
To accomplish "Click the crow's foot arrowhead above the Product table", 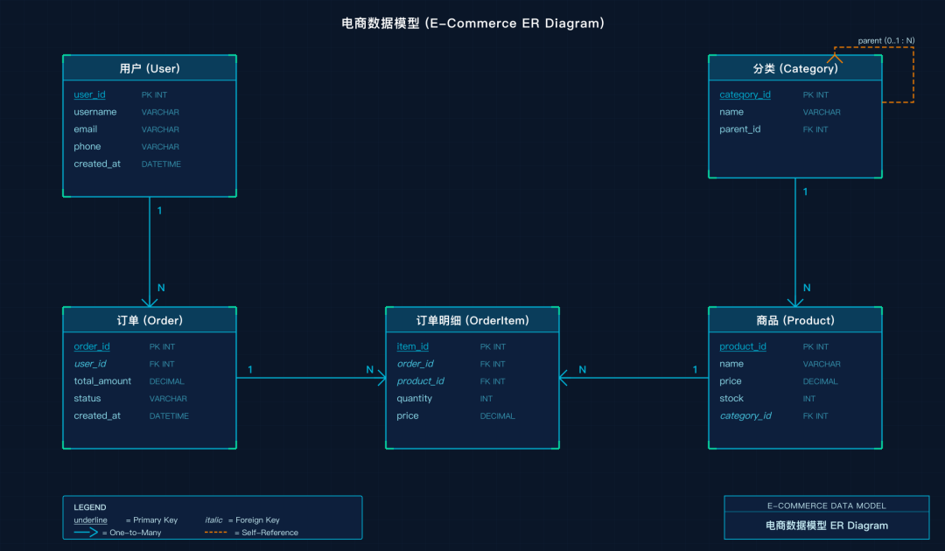I will 795,300.
